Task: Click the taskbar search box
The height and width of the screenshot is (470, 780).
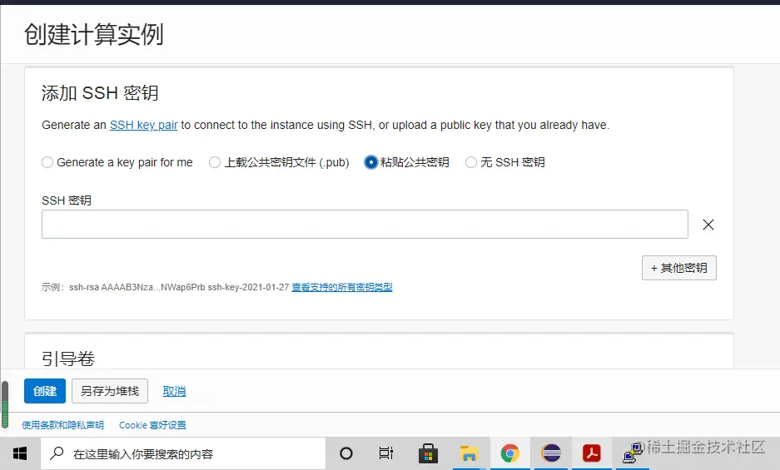Action: [x=183, y=453]
